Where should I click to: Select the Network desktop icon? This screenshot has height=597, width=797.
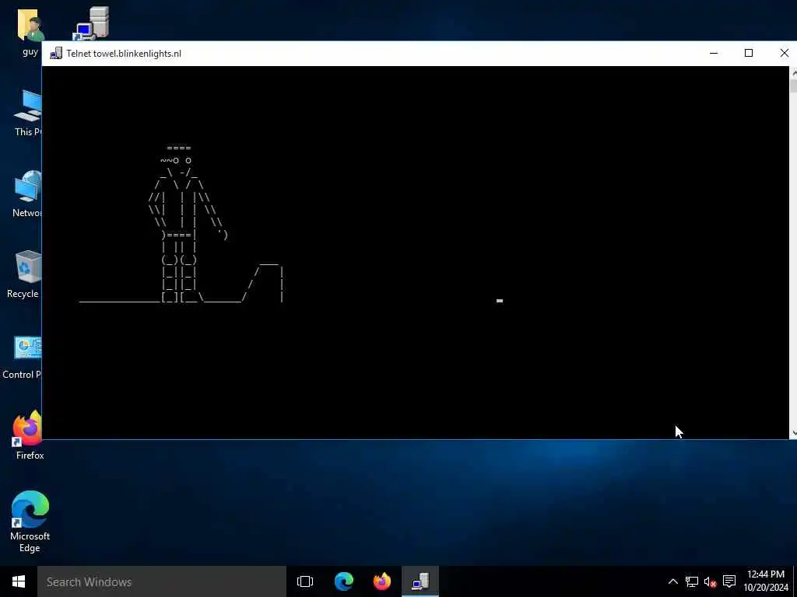coord(27,194)
